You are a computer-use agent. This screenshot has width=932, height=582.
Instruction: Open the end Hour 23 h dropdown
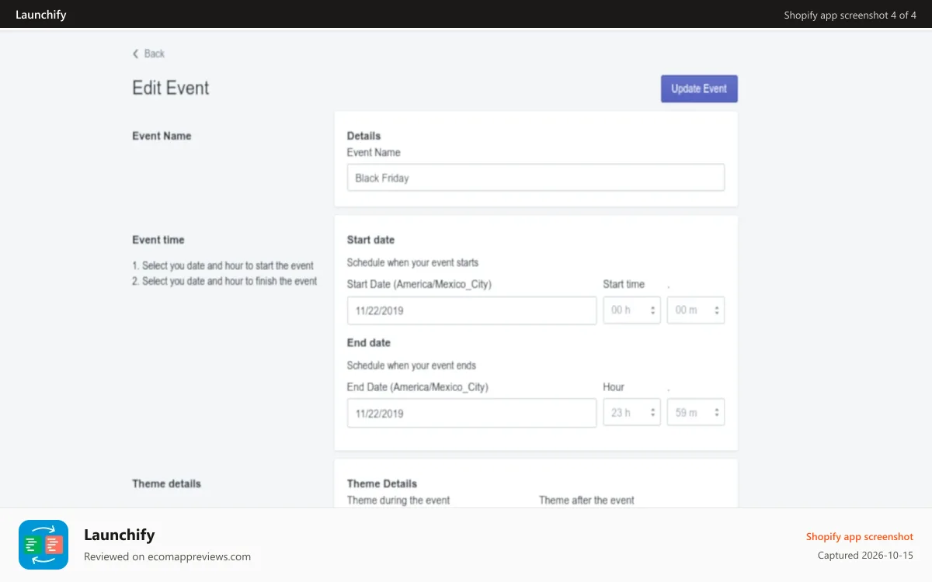(x=632, y=412)
